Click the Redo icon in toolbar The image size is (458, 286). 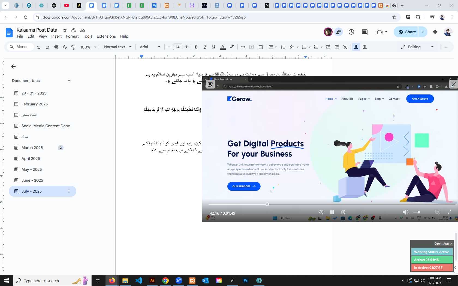coord(47,47)
